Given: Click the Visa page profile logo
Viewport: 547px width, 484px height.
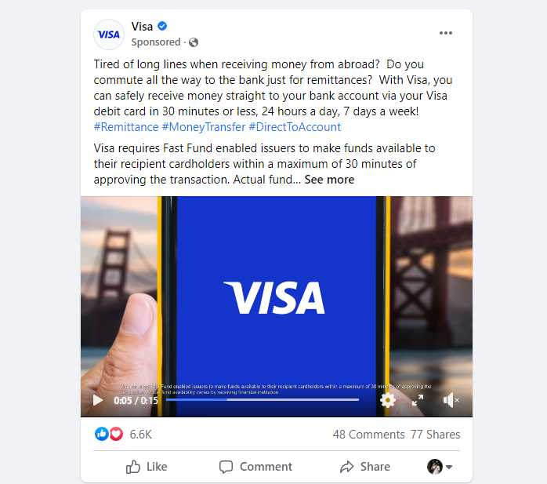Looking at the screenshot, I should 109,35.
